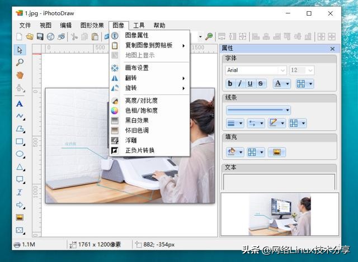Select the Ellipse shape tool

point(20,154)
